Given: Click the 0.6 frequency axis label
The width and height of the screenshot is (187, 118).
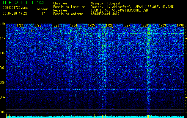Looking at the screenshot, I should pos(2,112).
